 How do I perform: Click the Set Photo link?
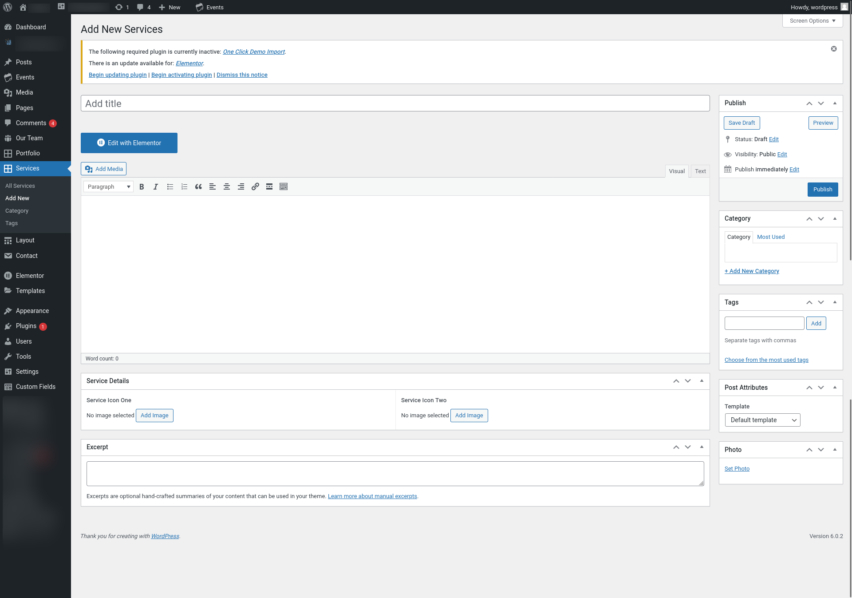(737, 469)
